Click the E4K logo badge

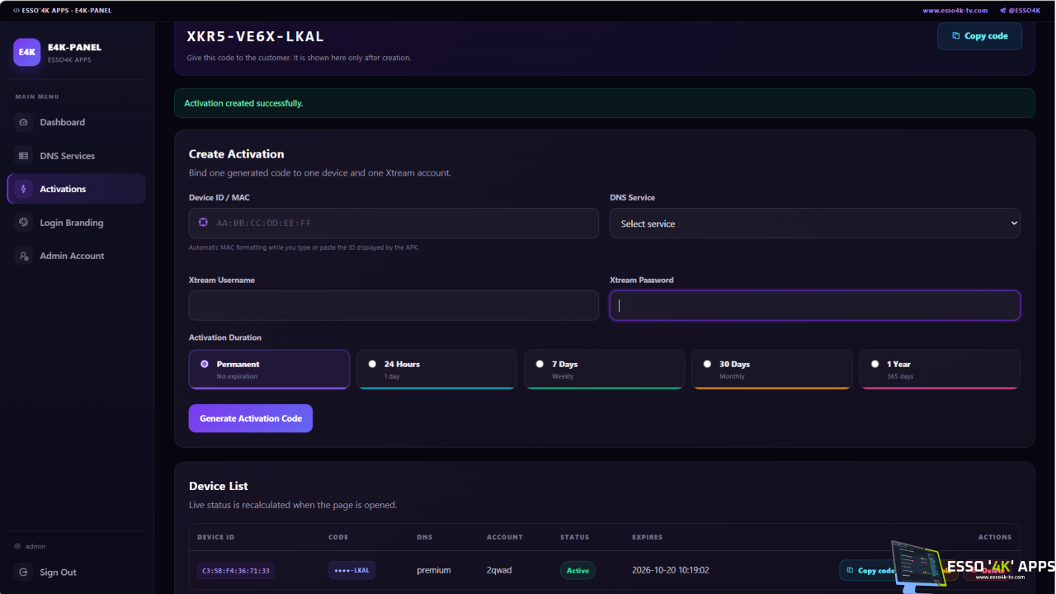(26, 52)
